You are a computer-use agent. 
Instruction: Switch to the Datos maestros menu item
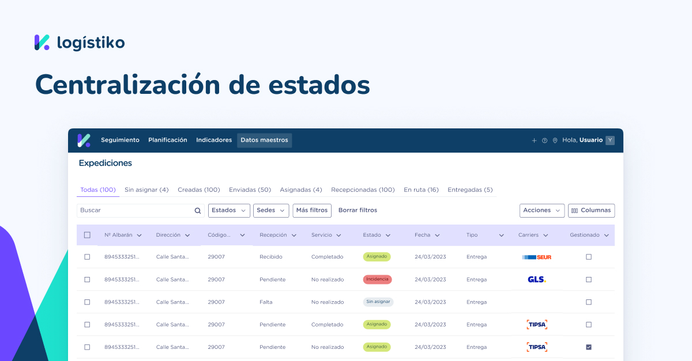coord(264,140)
